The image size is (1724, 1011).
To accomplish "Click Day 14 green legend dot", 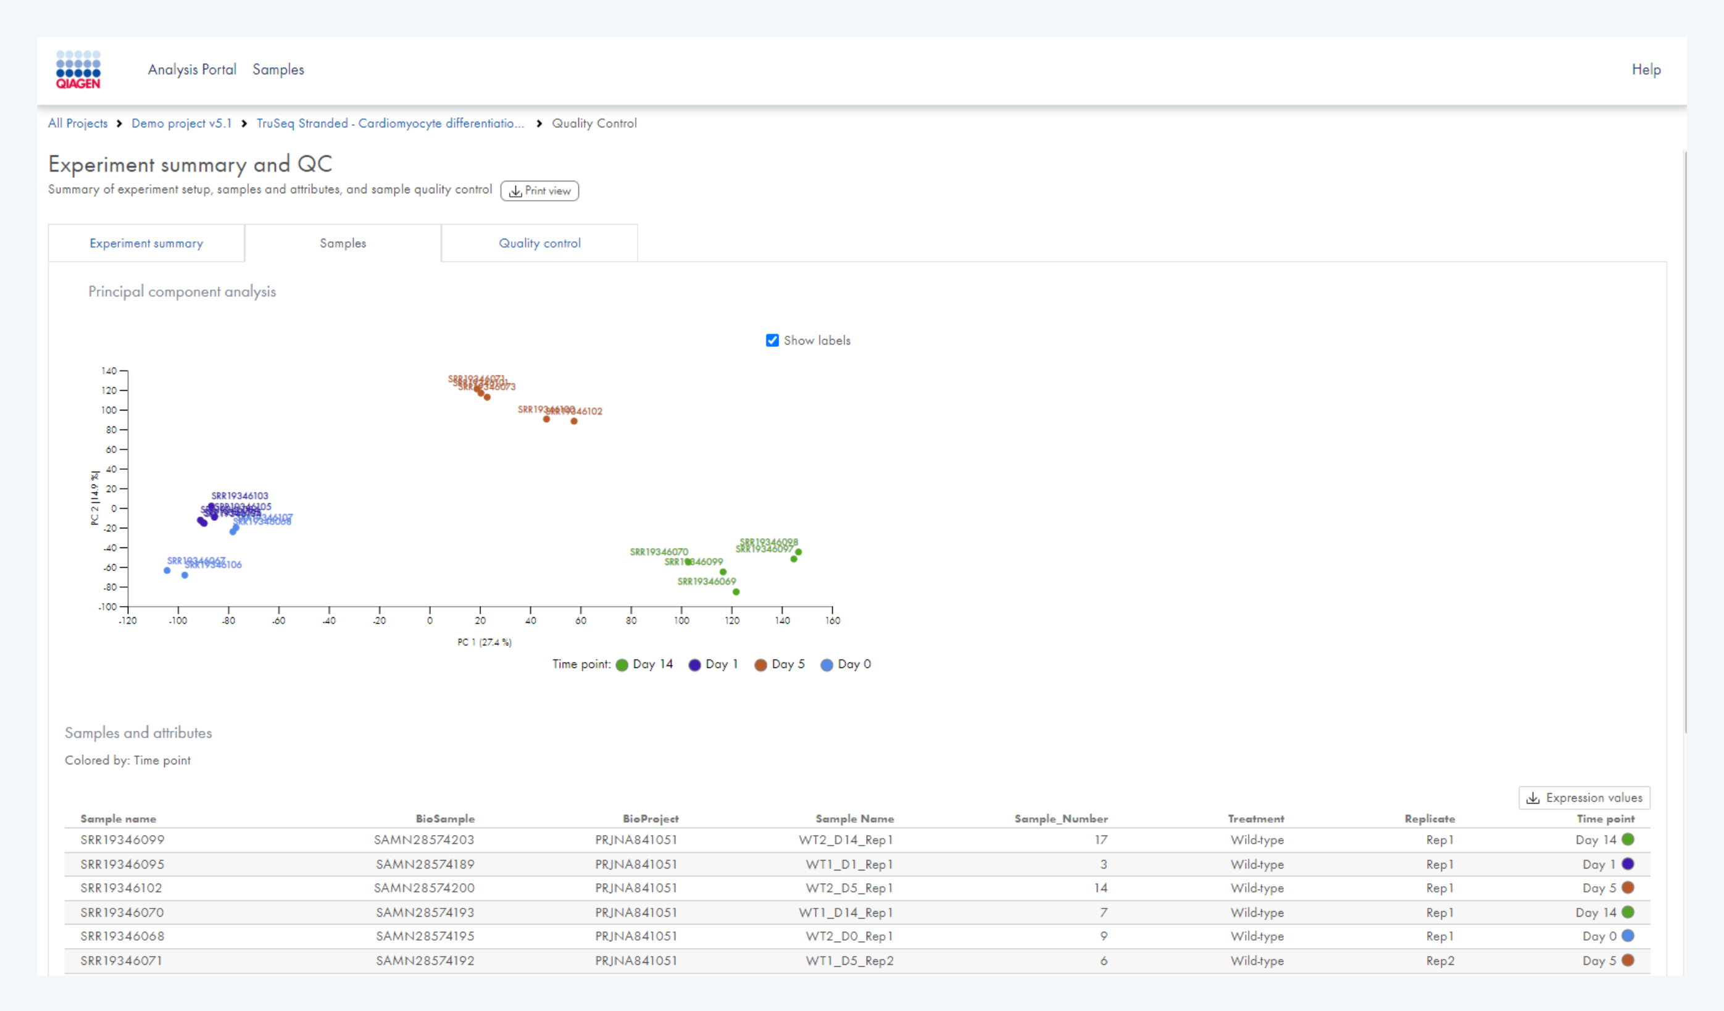I will [x=622, y=665].
